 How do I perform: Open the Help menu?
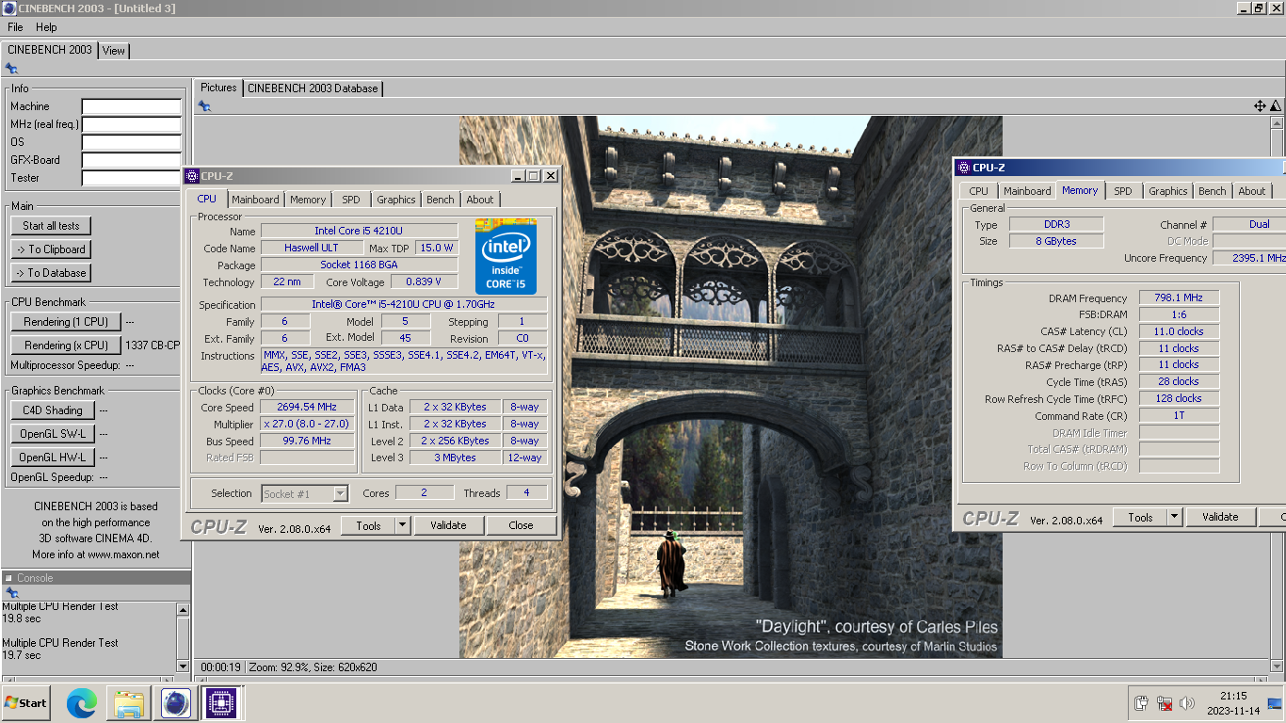tap(46, 27)
